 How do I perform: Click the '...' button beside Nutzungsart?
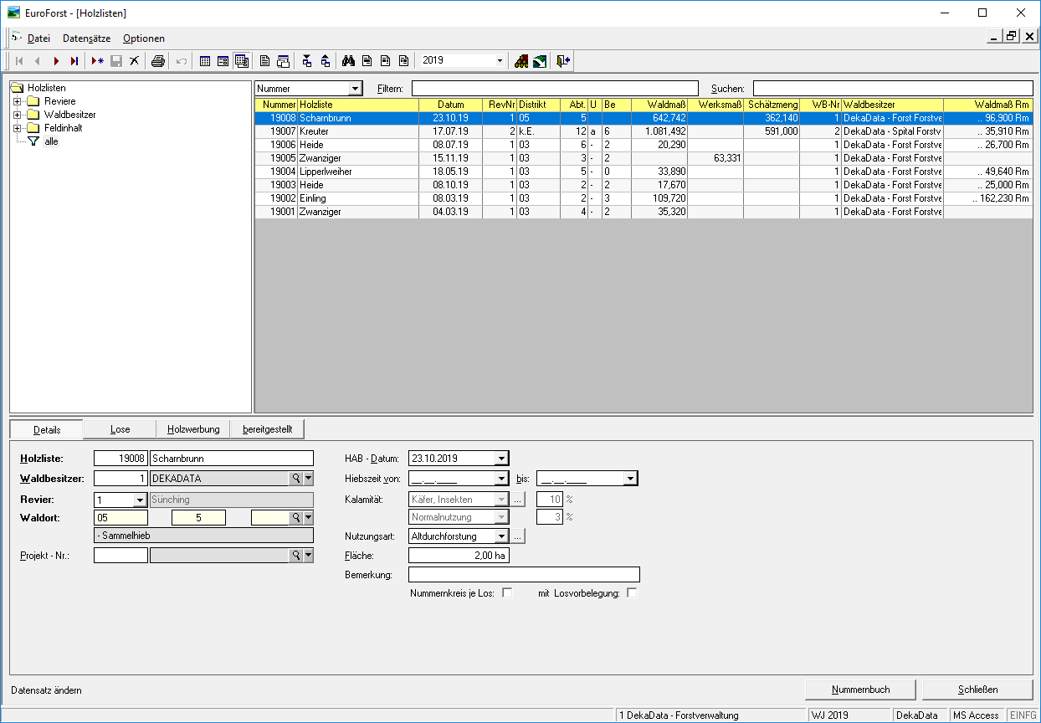pyautogui.click(x=518, y=536)
